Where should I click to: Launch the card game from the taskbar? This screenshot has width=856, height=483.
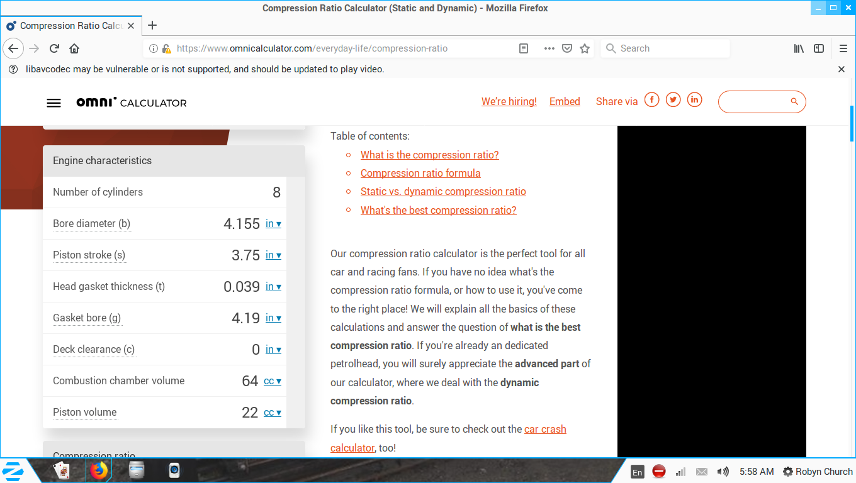click(x=62, y=470)
